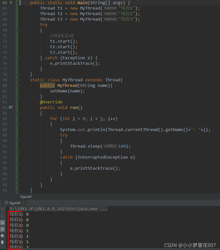Collapse the MyThread class at line 79
Screen dimensions: 220x250
click(18, 80)
